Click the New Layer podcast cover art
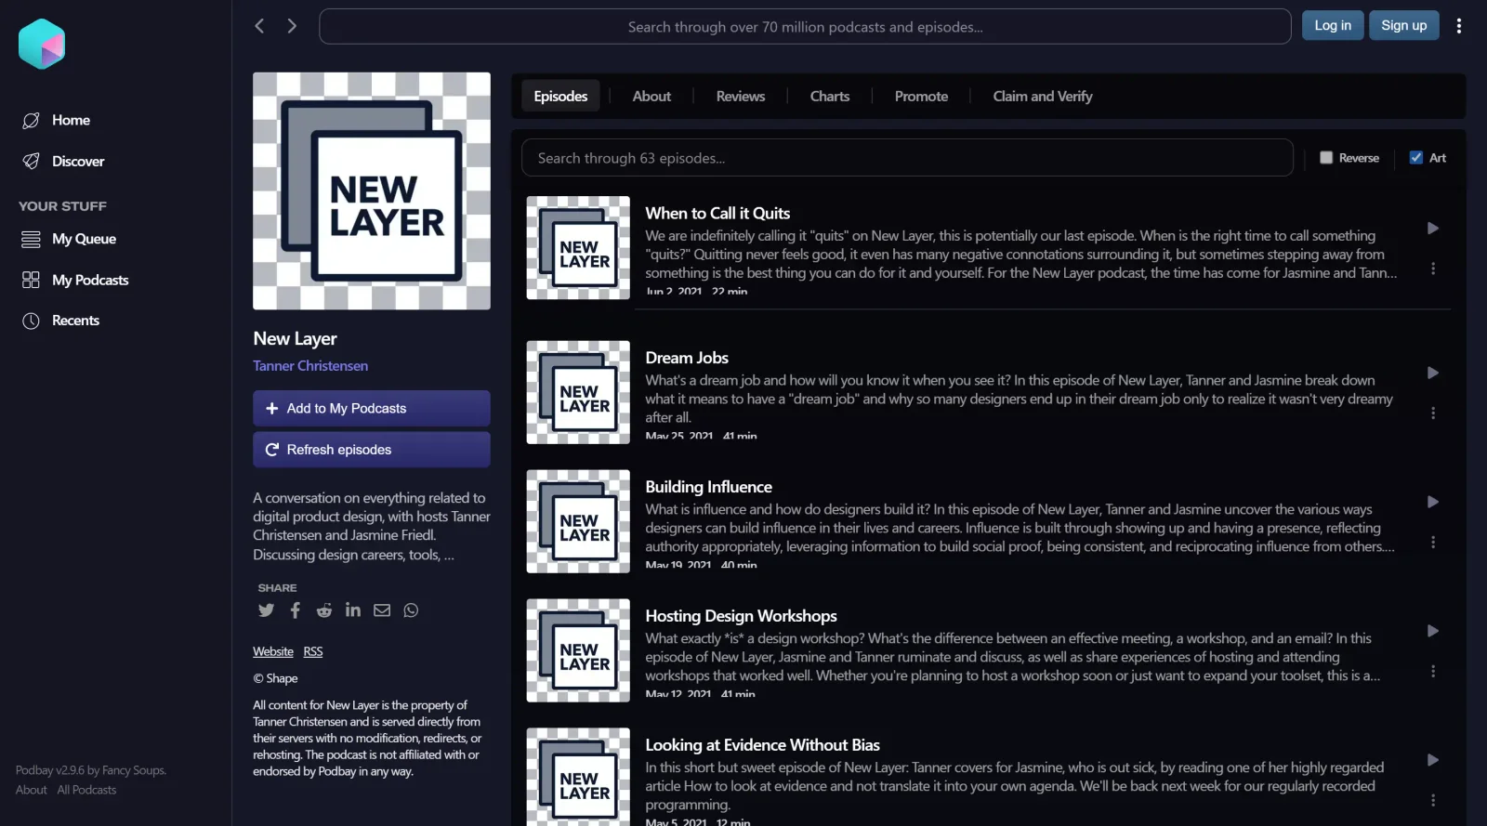 tap(372, 190)
